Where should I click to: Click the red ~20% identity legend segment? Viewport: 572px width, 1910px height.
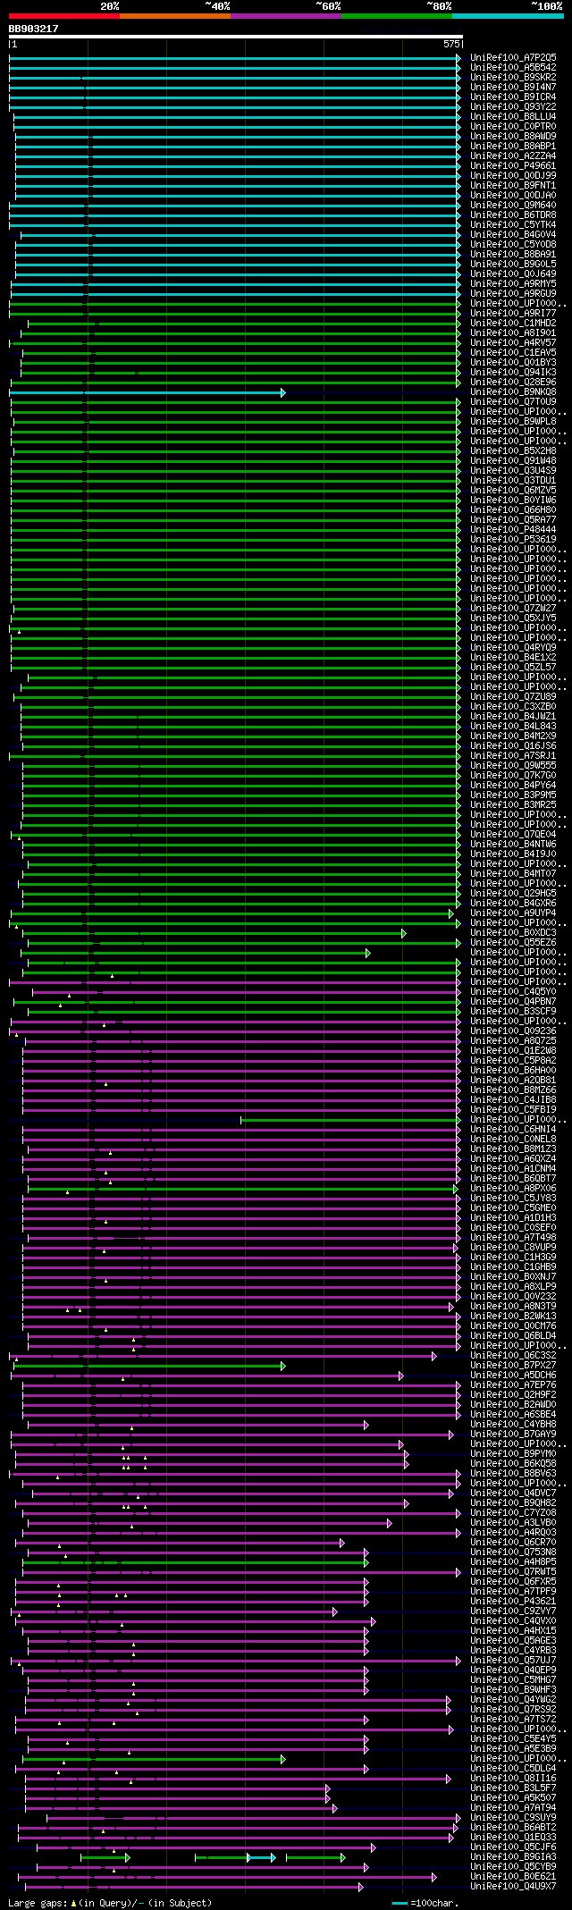[x=63, y=16]
